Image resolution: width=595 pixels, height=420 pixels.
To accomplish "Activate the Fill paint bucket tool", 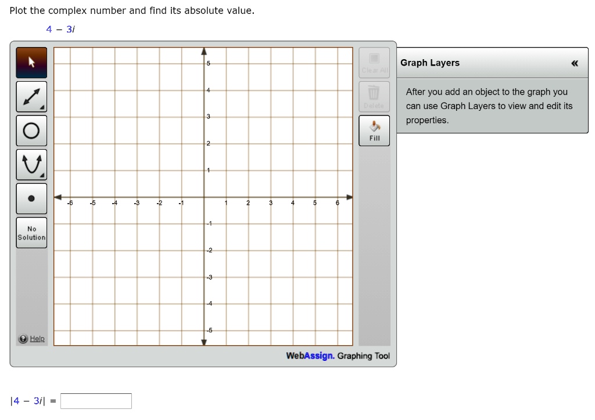I will pyautogui.click(x=374, y=131).
